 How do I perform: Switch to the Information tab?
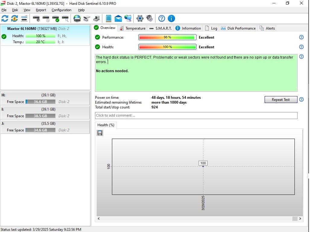[x=188, y=28]
